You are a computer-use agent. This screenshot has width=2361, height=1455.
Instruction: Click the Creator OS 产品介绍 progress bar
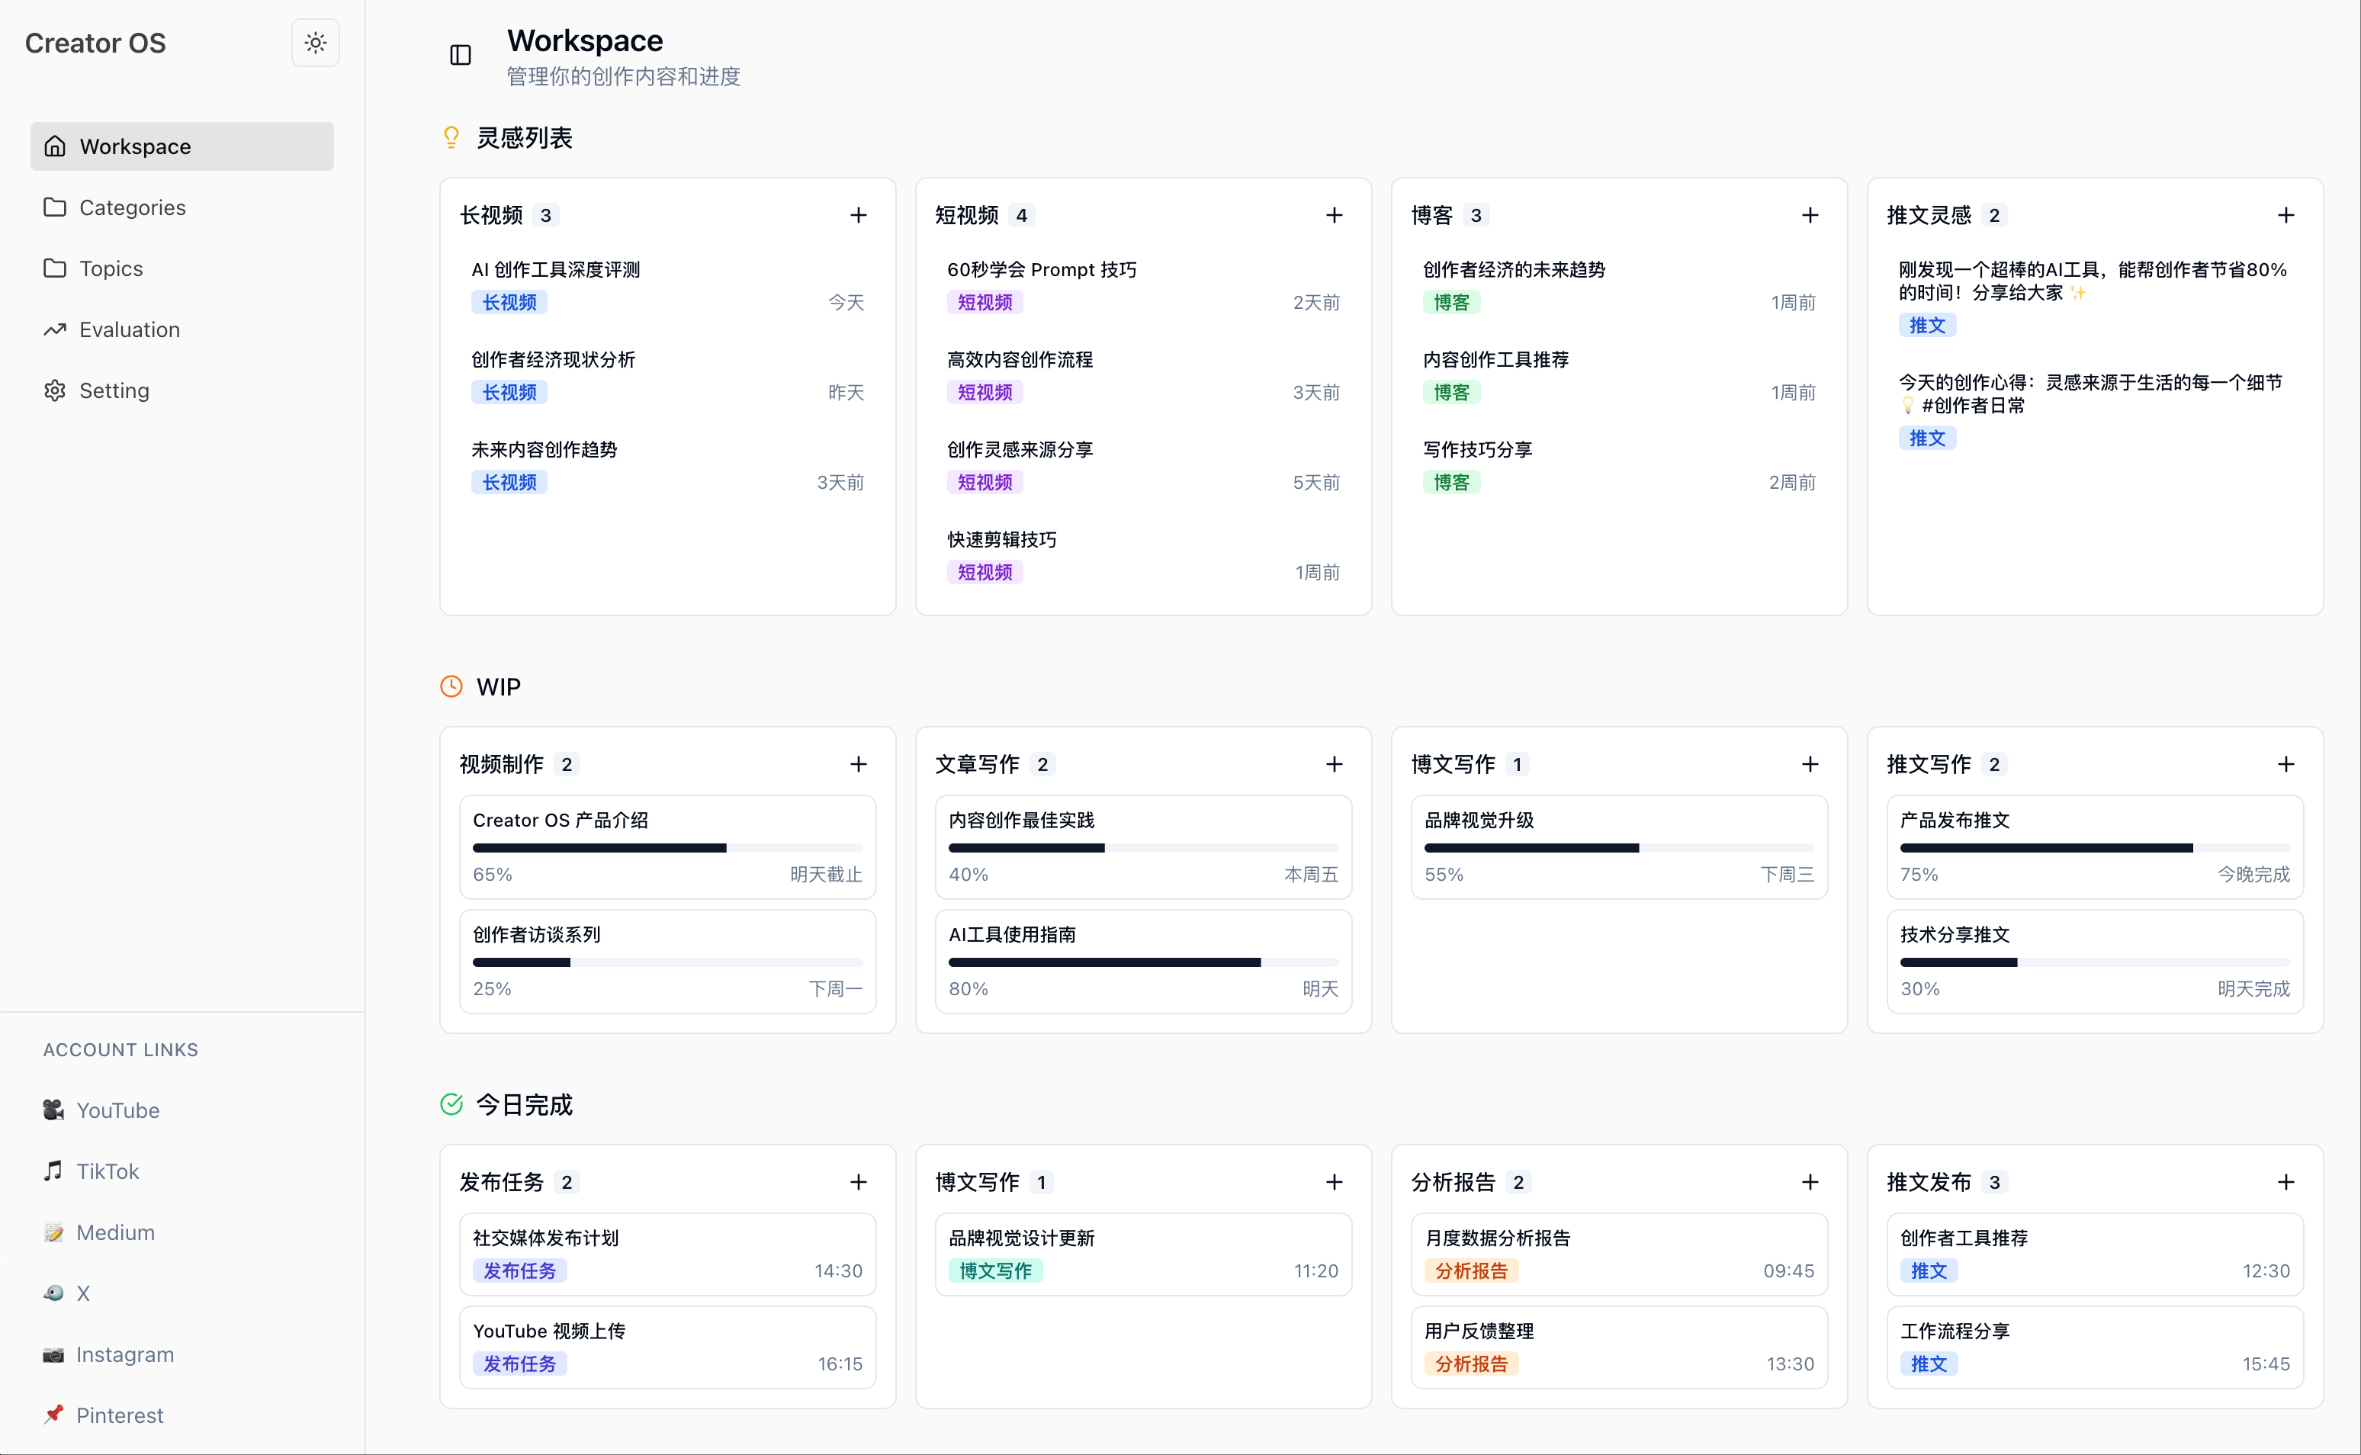coord(668,848)
